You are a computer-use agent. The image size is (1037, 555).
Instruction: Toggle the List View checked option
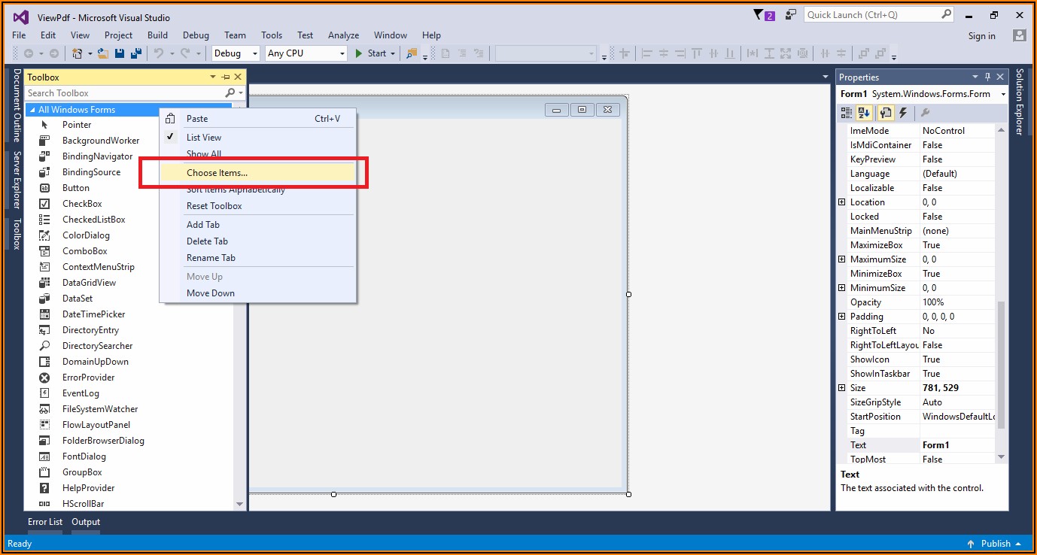click(203, 138)
